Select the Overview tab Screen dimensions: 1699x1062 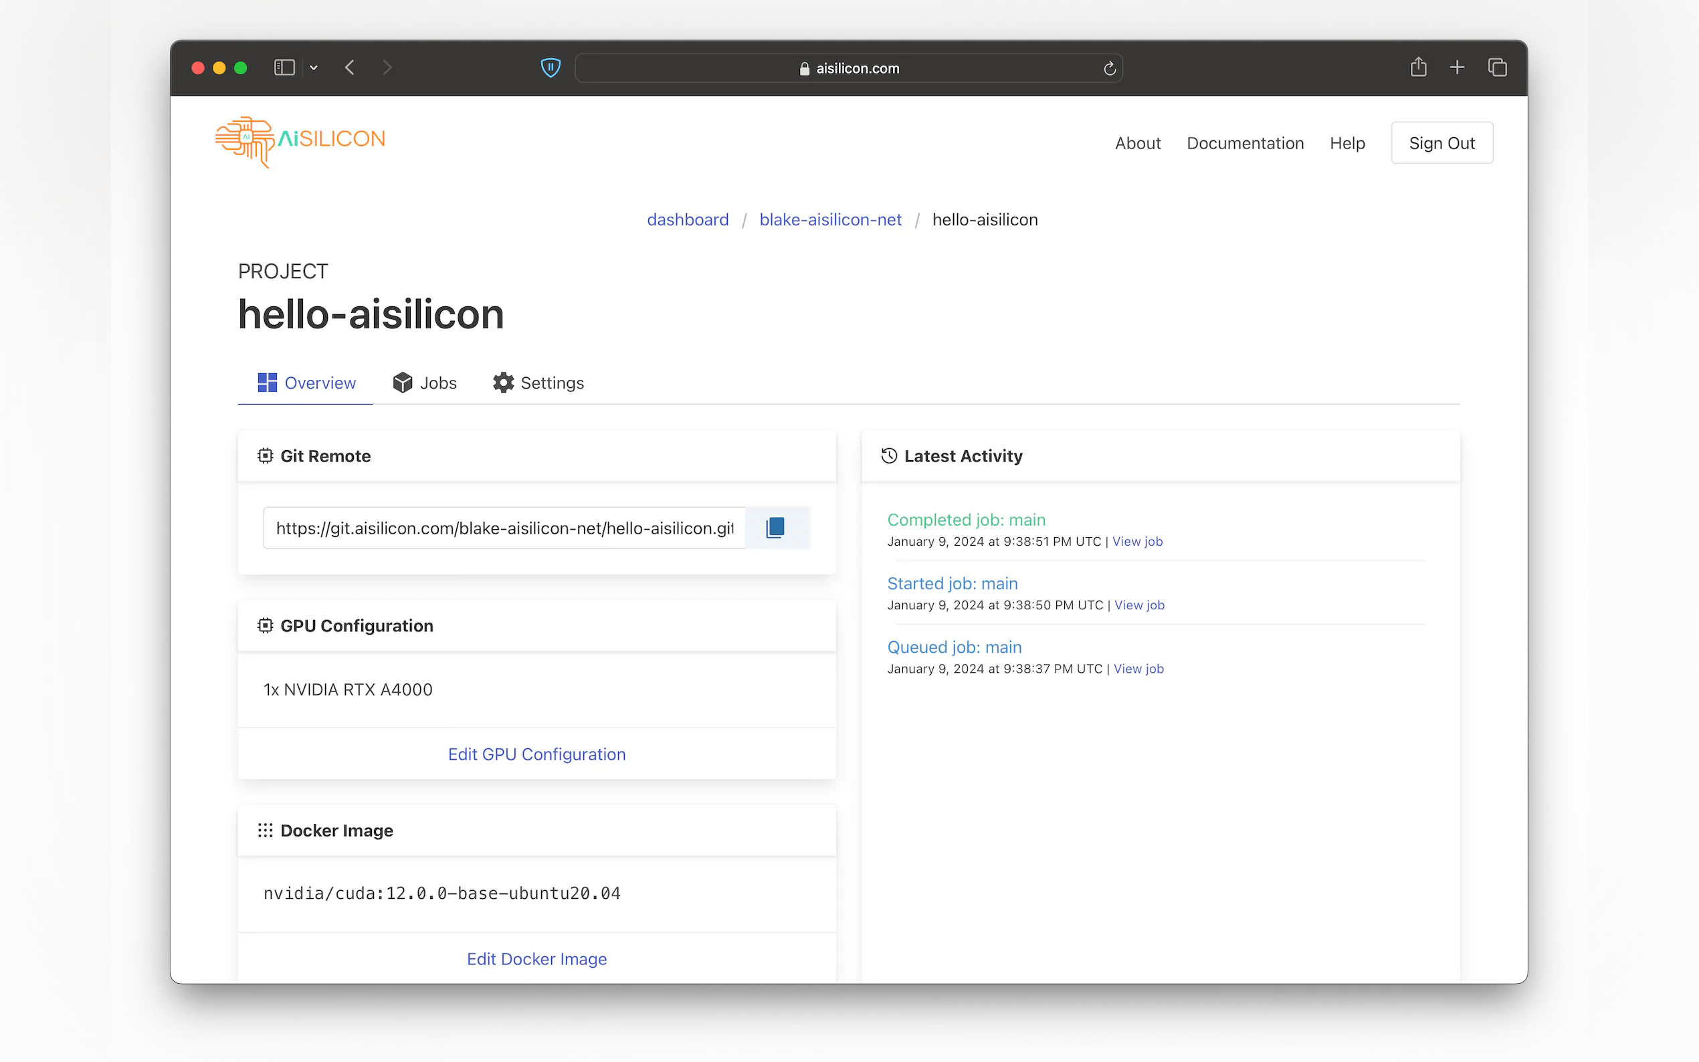tap(306, 383)
